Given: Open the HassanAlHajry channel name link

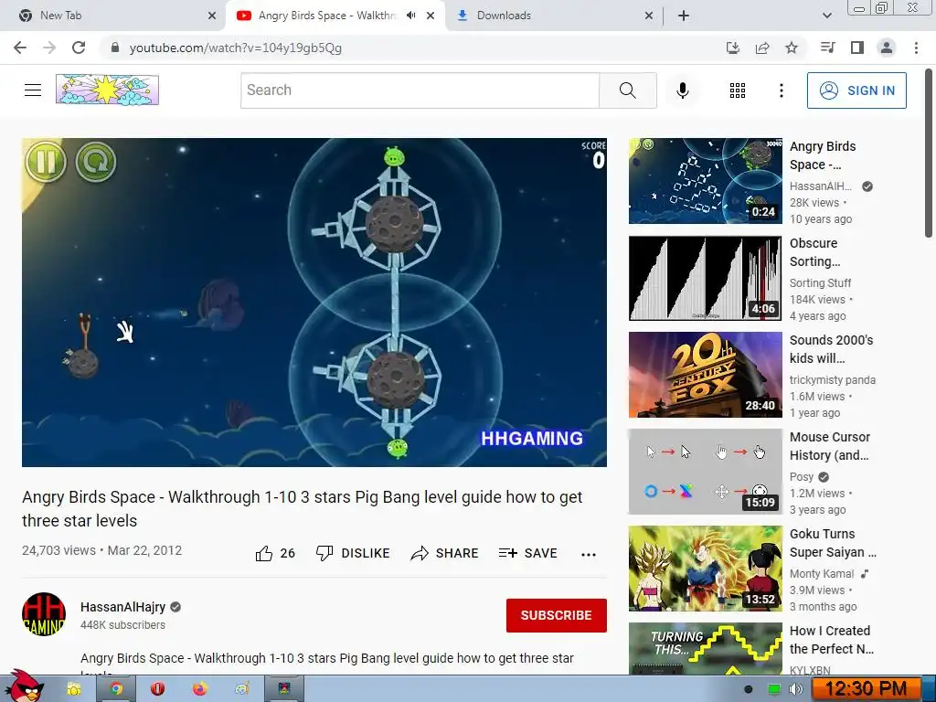Looking at the screenshot, I should [x=123, y=607].
